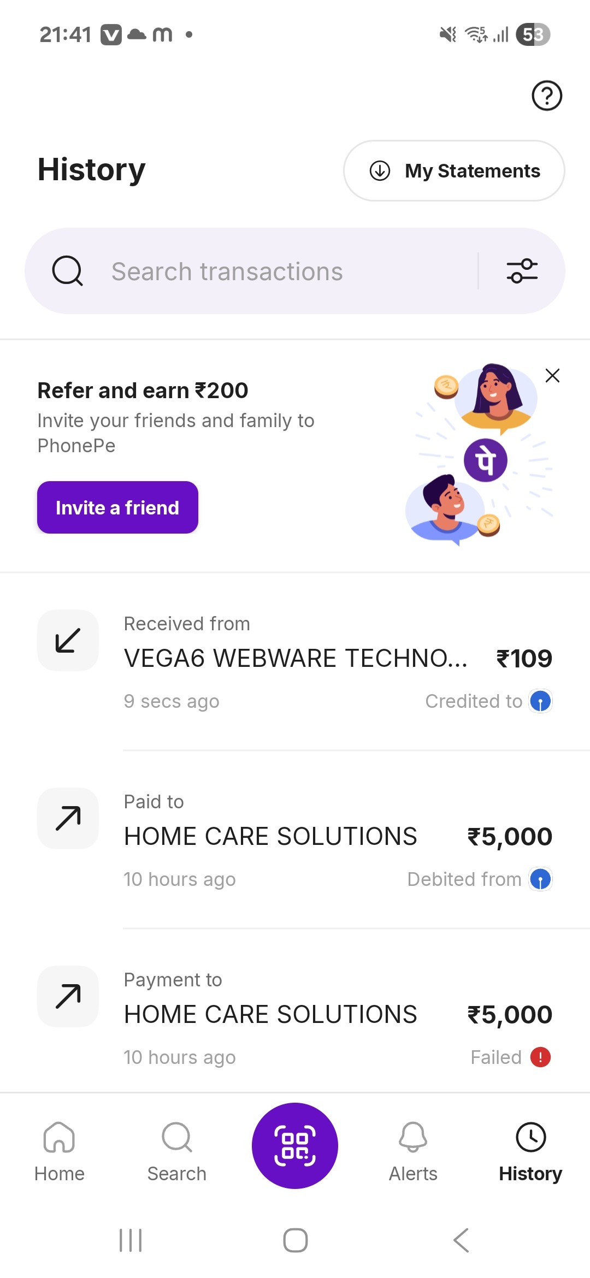Switch to the Search tab

(177, 1150)
